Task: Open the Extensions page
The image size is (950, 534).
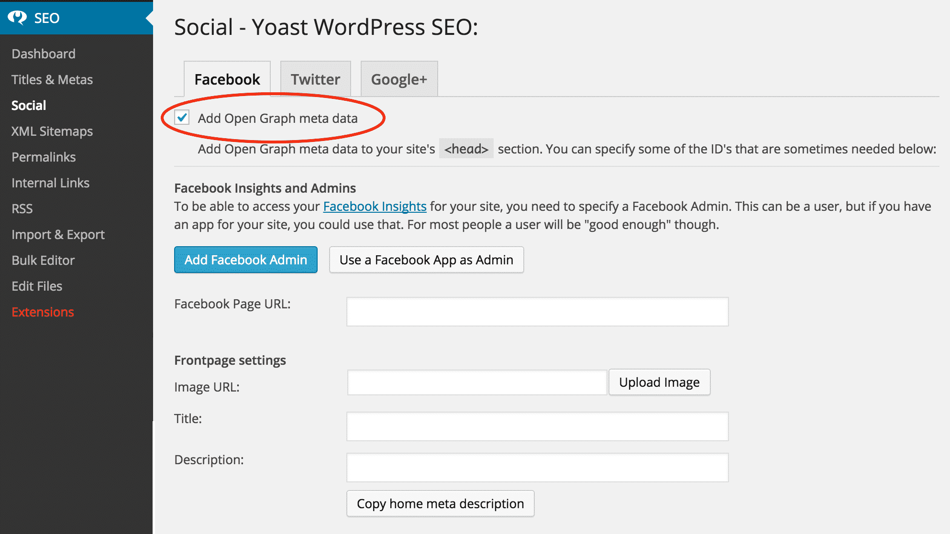Action: [x=43, y=312]
